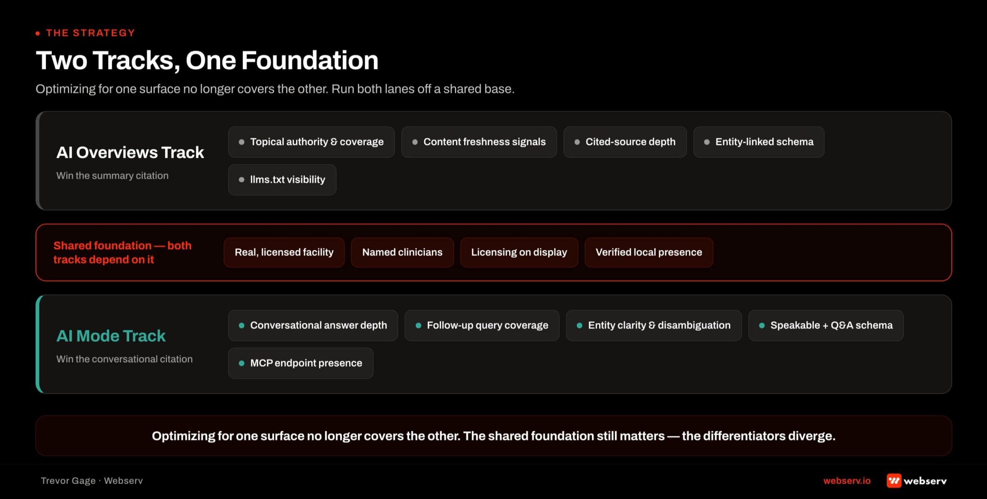The width and height of the screenshot is (987, 499).
Task: Click the Follow-up query coverage chip
Action: [482, 325]
